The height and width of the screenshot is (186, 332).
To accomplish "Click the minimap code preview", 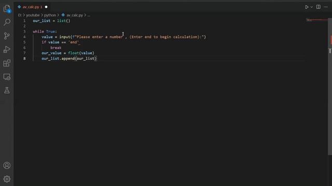I will click(x=317, y=20).
